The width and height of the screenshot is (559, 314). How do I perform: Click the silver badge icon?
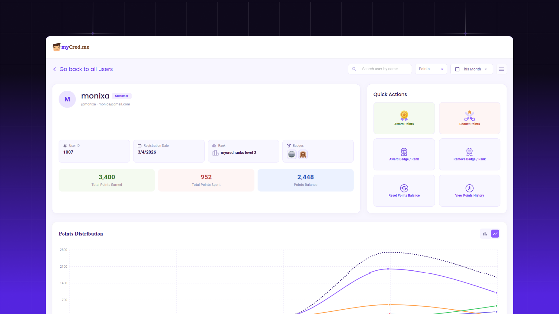[291, 154]
